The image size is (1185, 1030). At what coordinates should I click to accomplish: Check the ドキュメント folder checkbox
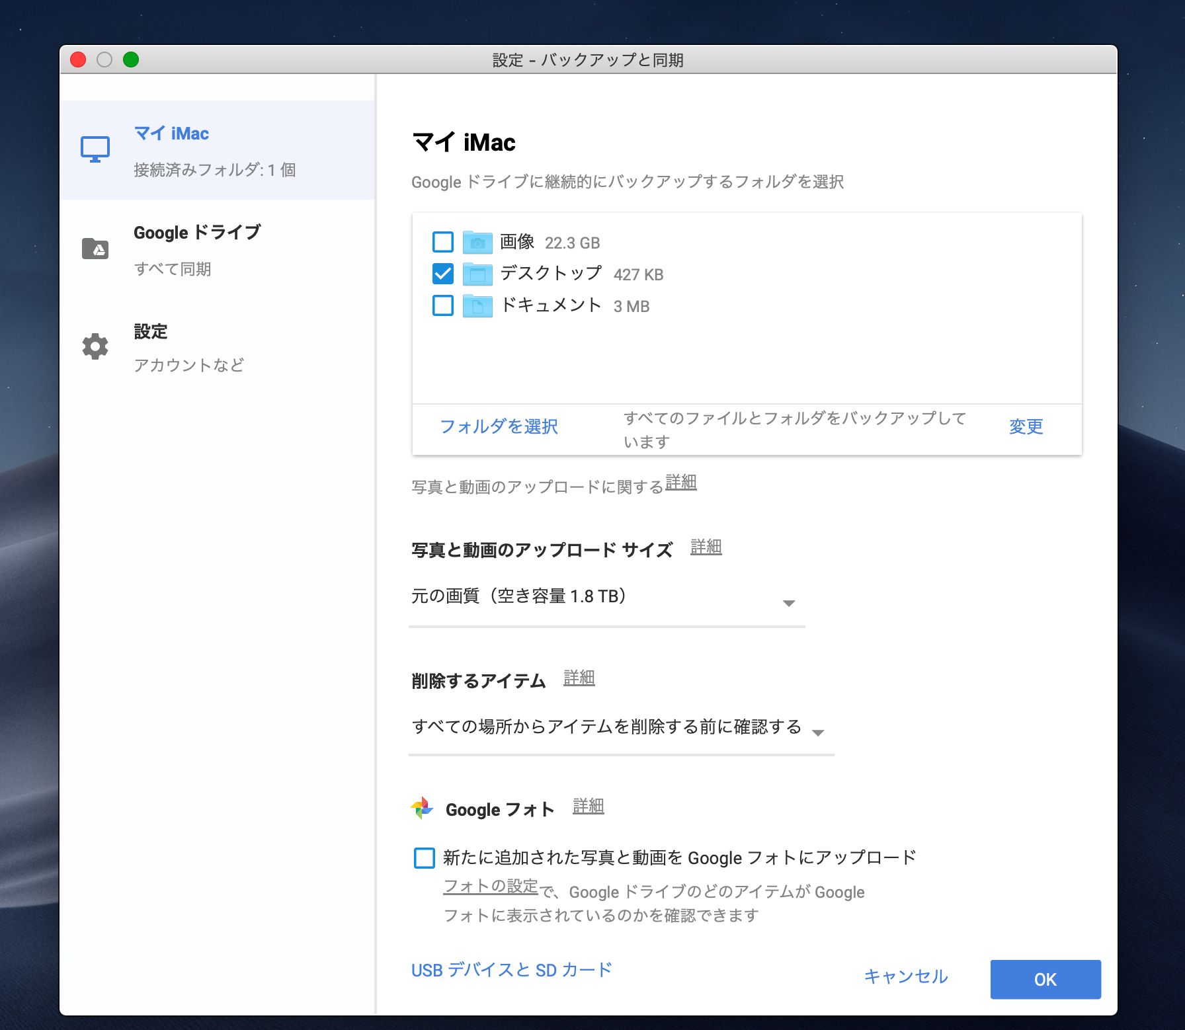pyautogui.click(x=443, y=305)
